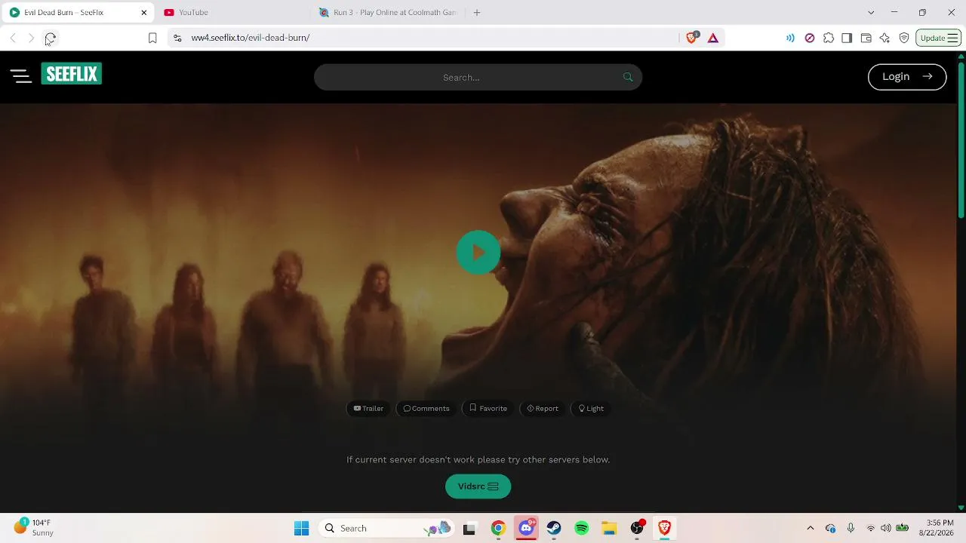This screenshot has width=966, height=543.
Task: Open Discord from the taskbar
Action: [526, 529]
